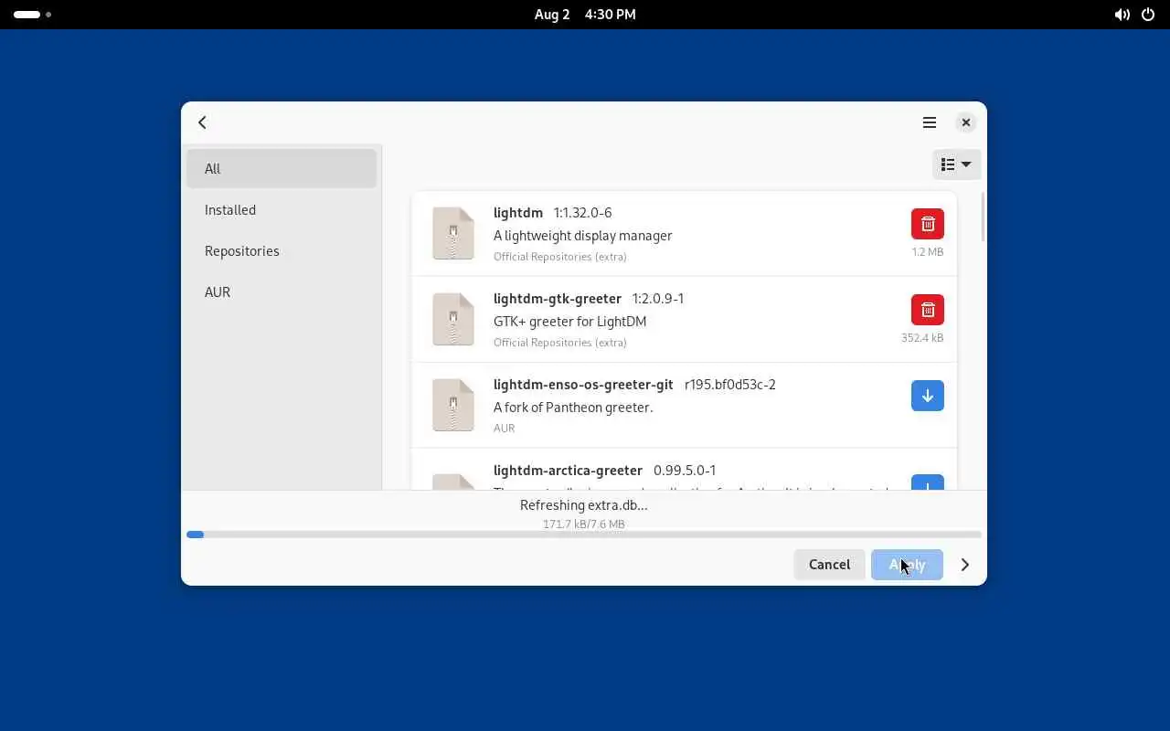Open the clock showing Aug 2 4:30 PM
The image size is (1170, 731).
(585, 15)
